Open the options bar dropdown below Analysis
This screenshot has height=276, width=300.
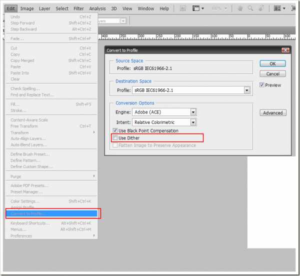pos(123,21)
